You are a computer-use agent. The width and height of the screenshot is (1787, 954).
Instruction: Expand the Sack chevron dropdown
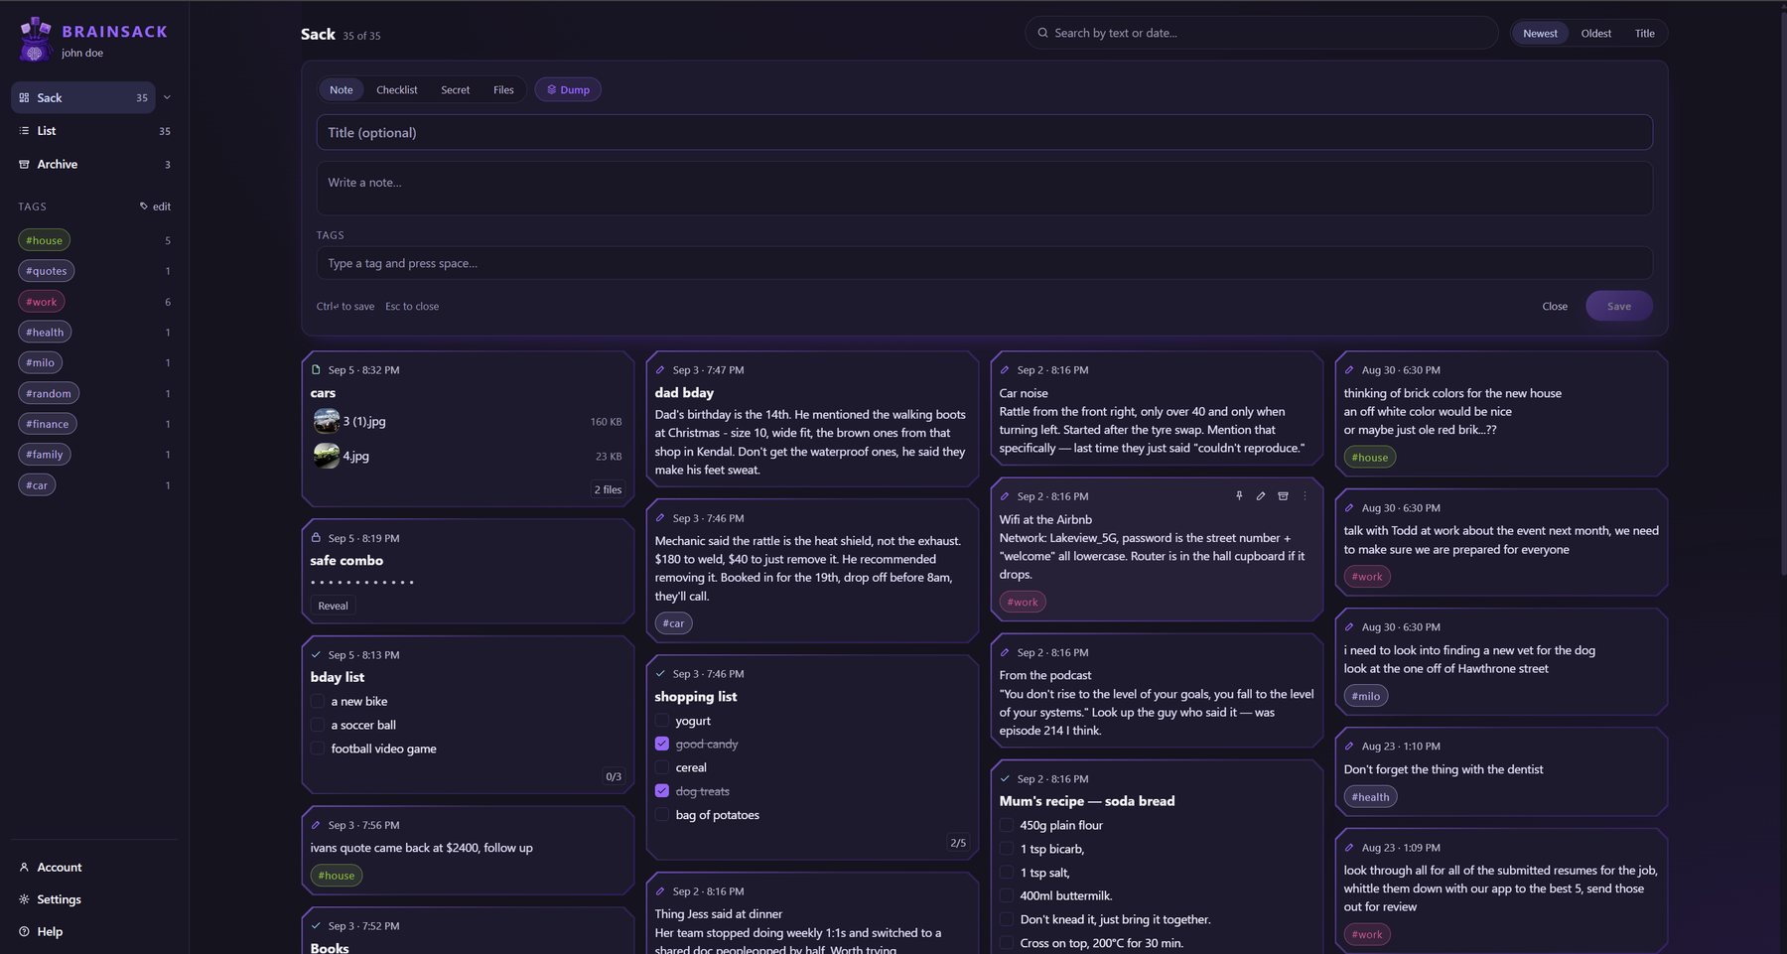click(x=167, y=97)
